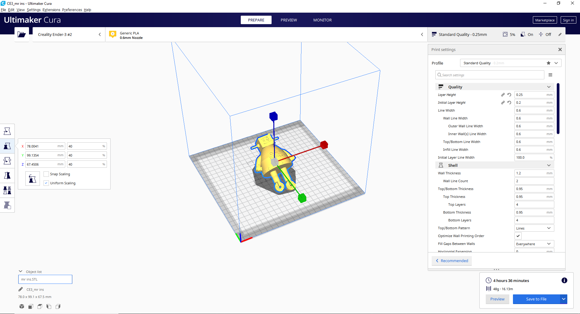Select the Move tool
The height and width of the screenshot is (314, 580).
pyautogui.click(x=7, y=131)
